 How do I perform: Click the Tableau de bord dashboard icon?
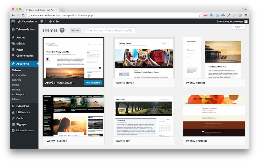pos(13,30)
